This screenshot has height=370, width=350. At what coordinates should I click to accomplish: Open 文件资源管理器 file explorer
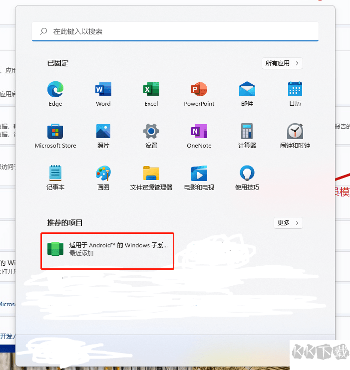pyautogui.click(x=151, y=173)
